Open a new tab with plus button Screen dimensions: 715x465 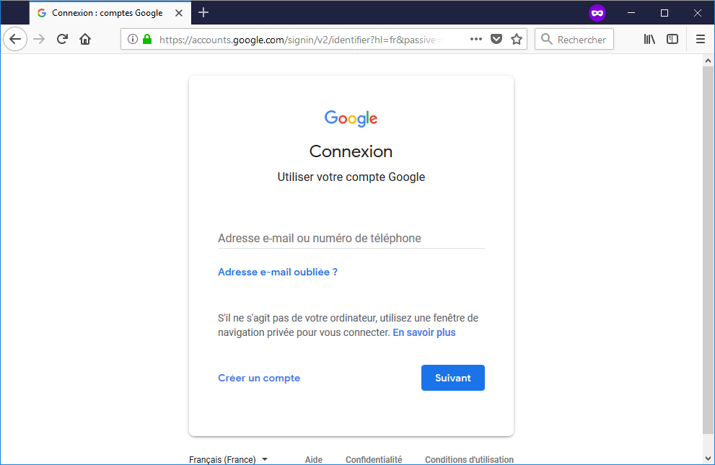(203, 13)
